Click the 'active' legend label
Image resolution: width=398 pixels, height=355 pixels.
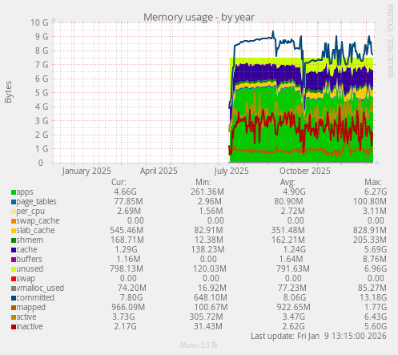[x=26, y=317]
